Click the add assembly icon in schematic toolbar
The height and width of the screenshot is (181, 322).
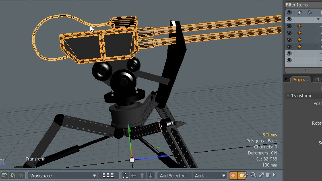tap(4, 175)
